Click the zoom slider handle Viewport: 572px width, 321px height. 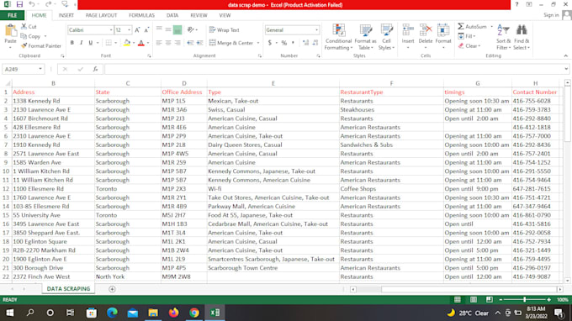[x=525, y=299]
